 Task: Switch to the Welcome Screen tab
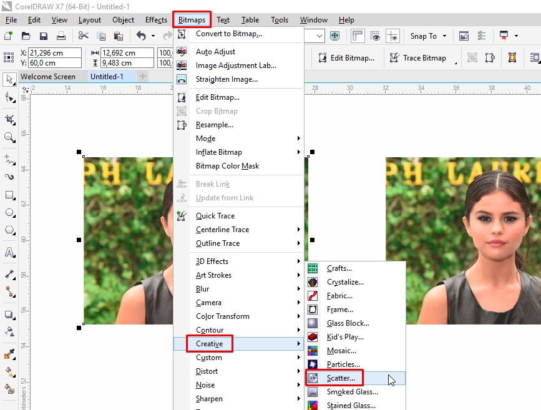[x=47, y=76]
